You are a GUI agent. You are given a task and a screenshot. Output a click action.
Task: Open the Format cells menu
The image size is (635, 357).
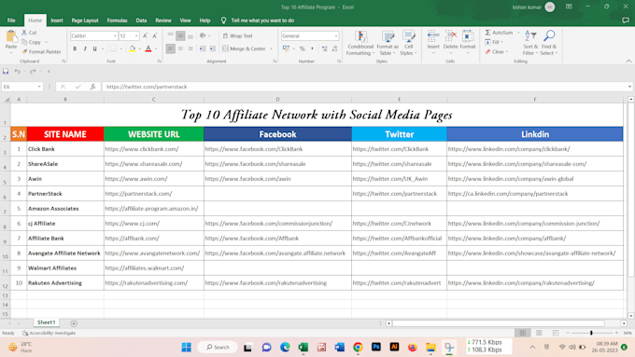(468, 43)
